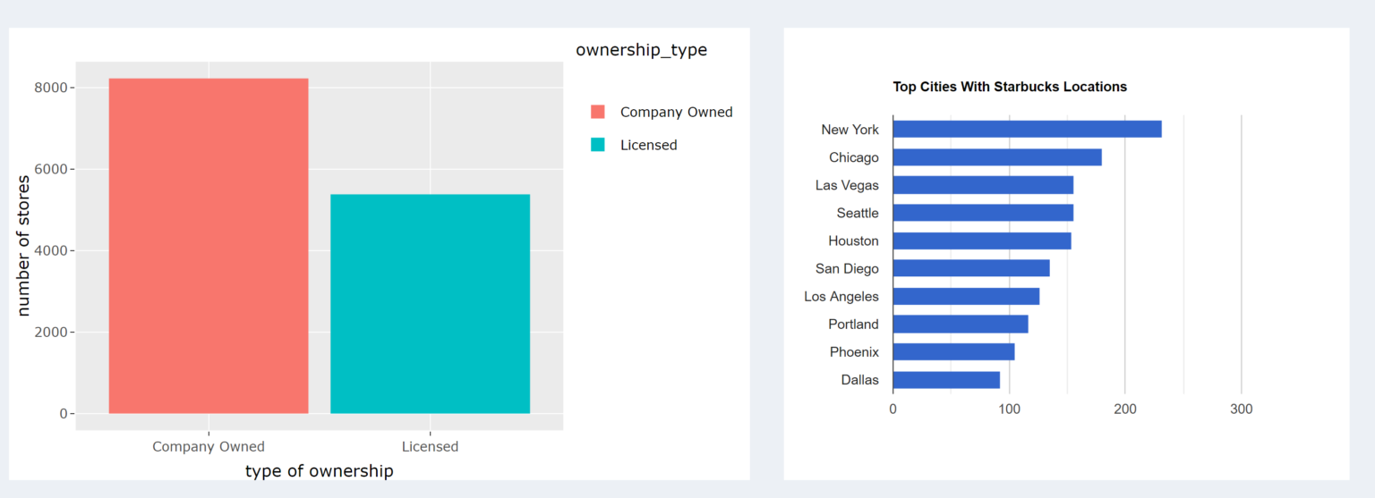
Task: Select the New York bar
Action: pos(1027,130)
